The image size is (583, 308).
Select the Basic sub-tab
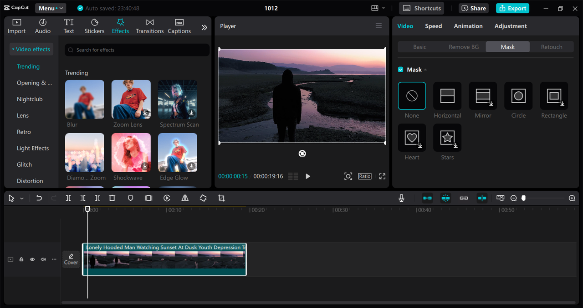click(420, 47)
